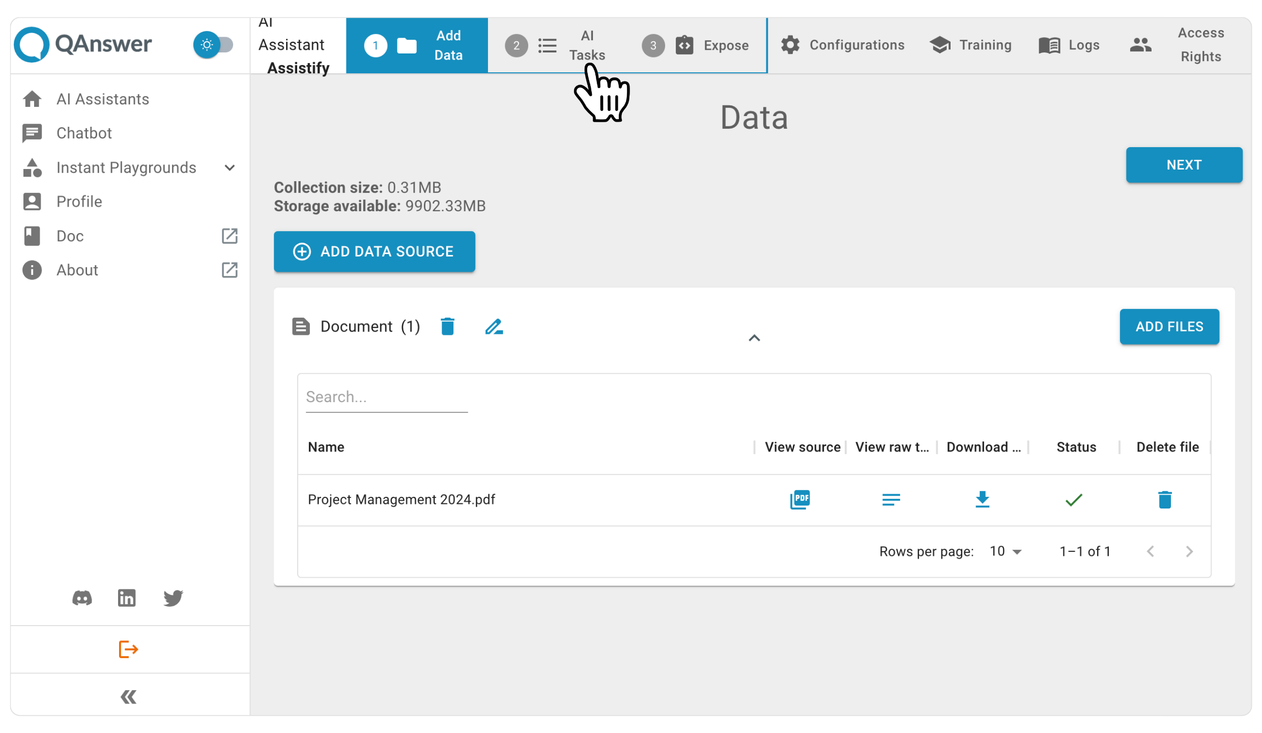Open the Discord icon link

[x=82, y=598]
